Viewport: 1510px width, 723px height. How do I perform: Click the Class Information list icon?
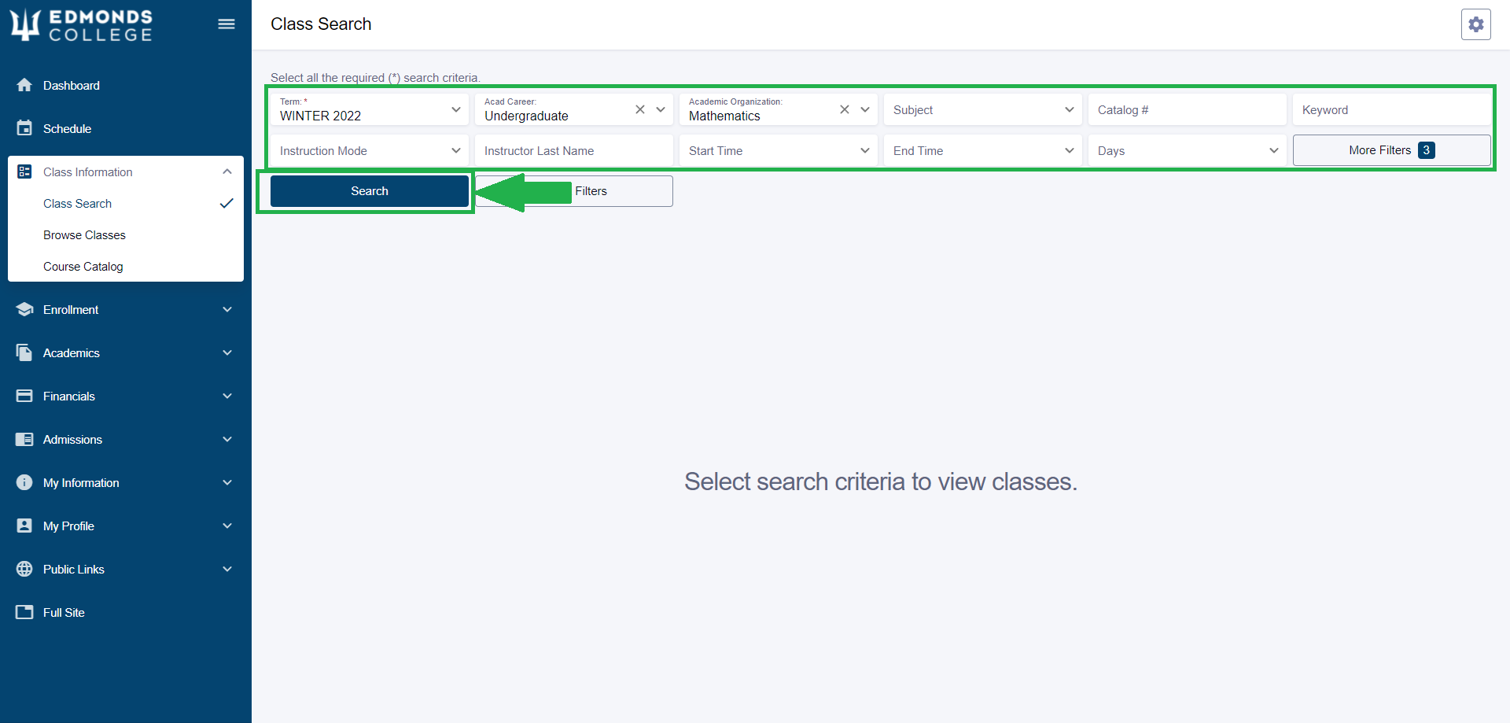tap(24, 172)
